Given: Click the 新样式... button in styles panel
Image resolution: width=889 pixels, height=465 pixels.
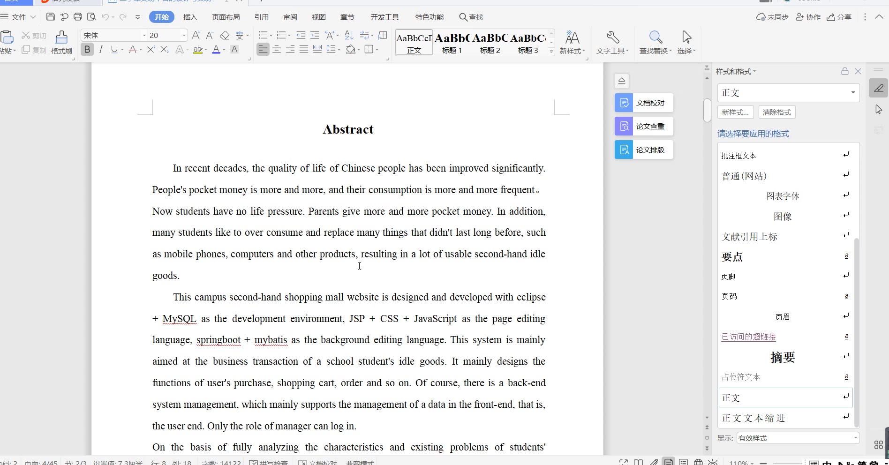Looking at the screenshot, I should click(x=735, y=112).
